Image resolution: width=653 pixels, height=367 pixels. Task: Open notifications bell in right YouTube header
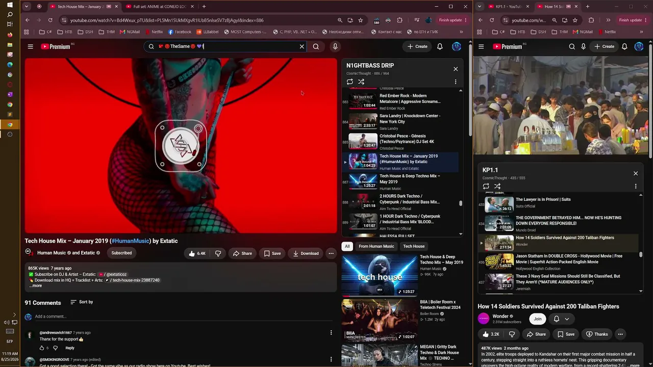[x=624, y=46]
